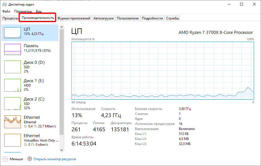Open the Автозагрузка tab
Screen dimensions: 261x166
point(103,18)
